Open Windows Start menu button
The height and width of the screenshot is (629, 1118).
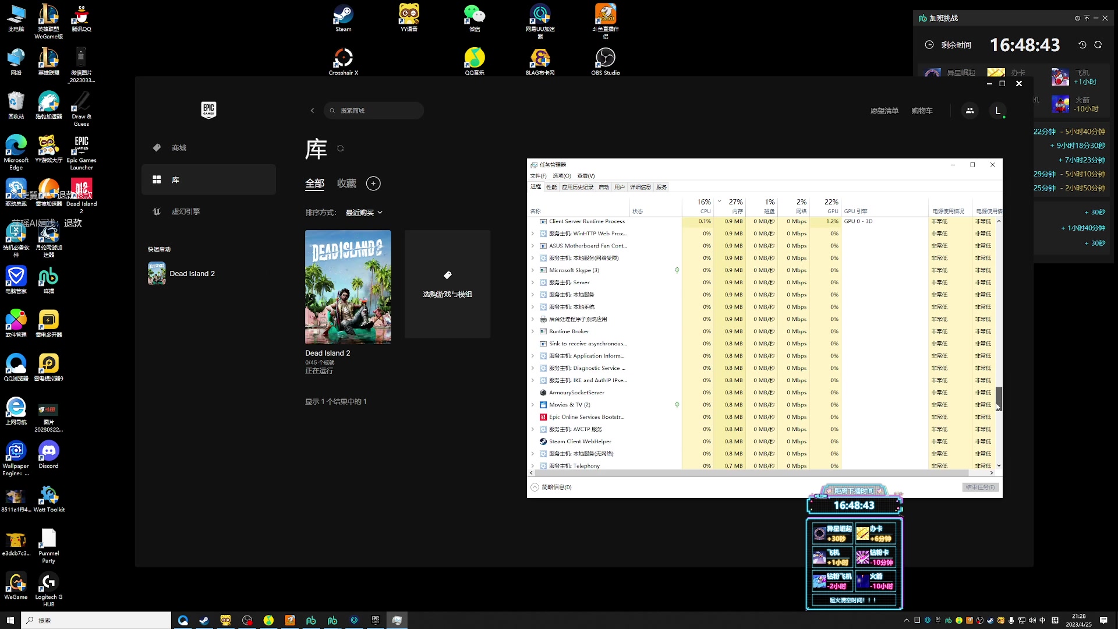(x=10, y=620)
